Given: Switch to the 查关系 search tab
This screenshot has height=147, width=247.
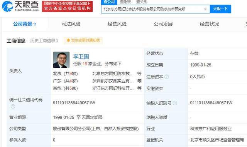Looking at the screenshot, I should [x=141, y=2].
